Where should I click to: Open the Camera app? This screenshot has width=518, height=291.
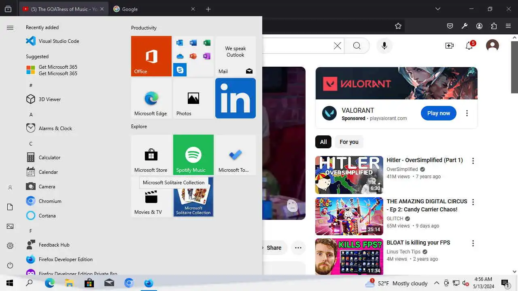pyautogui.click(x=40, y=186)
